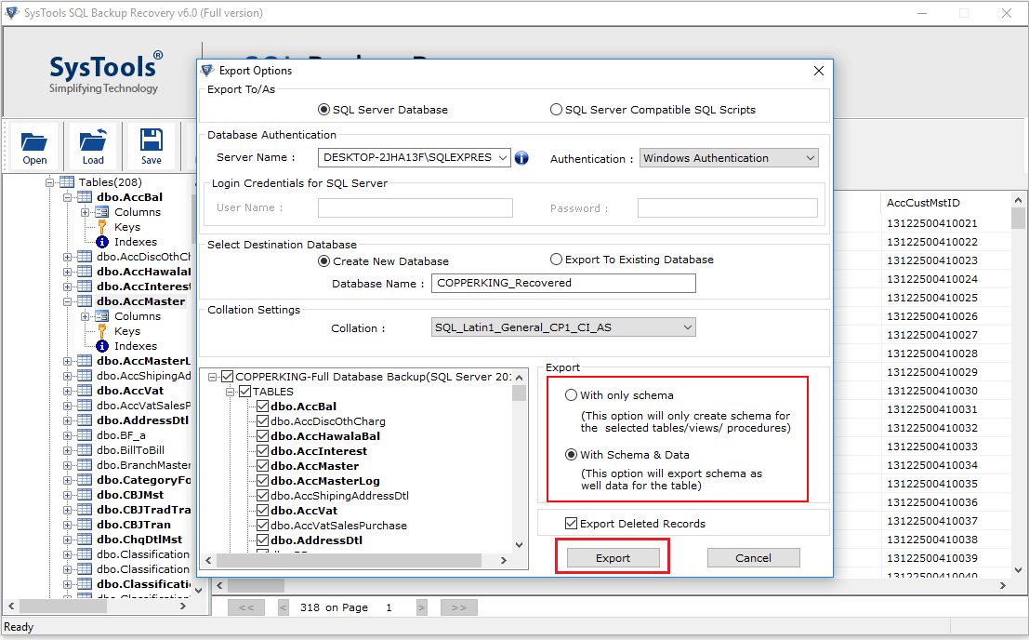Select dbo.AddressDtl in export list

[x=316, y=540]
